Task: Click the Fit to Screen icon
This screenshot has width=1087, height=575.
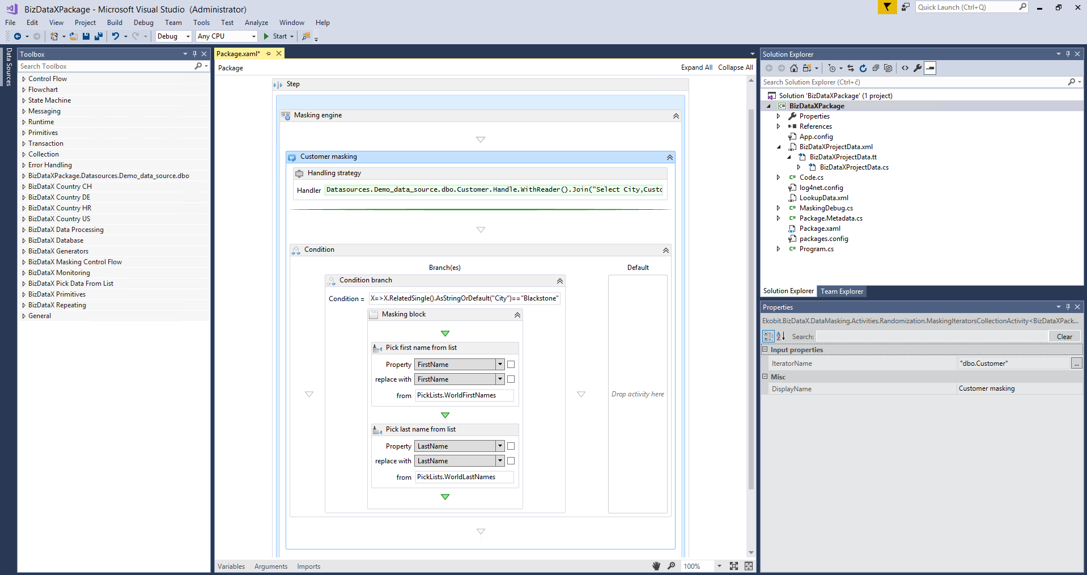Action: tap(734, 566)
